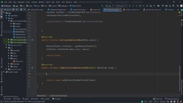The width and height of the screenshot is (183, 103).
Task: Expand Gradle Scripts node
Action: pyautogui.click(x=4, y=72)
